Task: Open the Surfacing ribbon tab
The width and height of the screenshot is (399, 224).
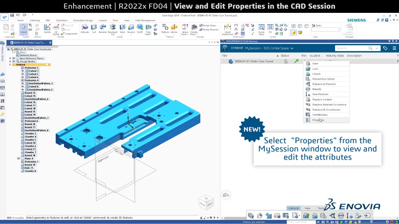Action: [x=34, y=20]
